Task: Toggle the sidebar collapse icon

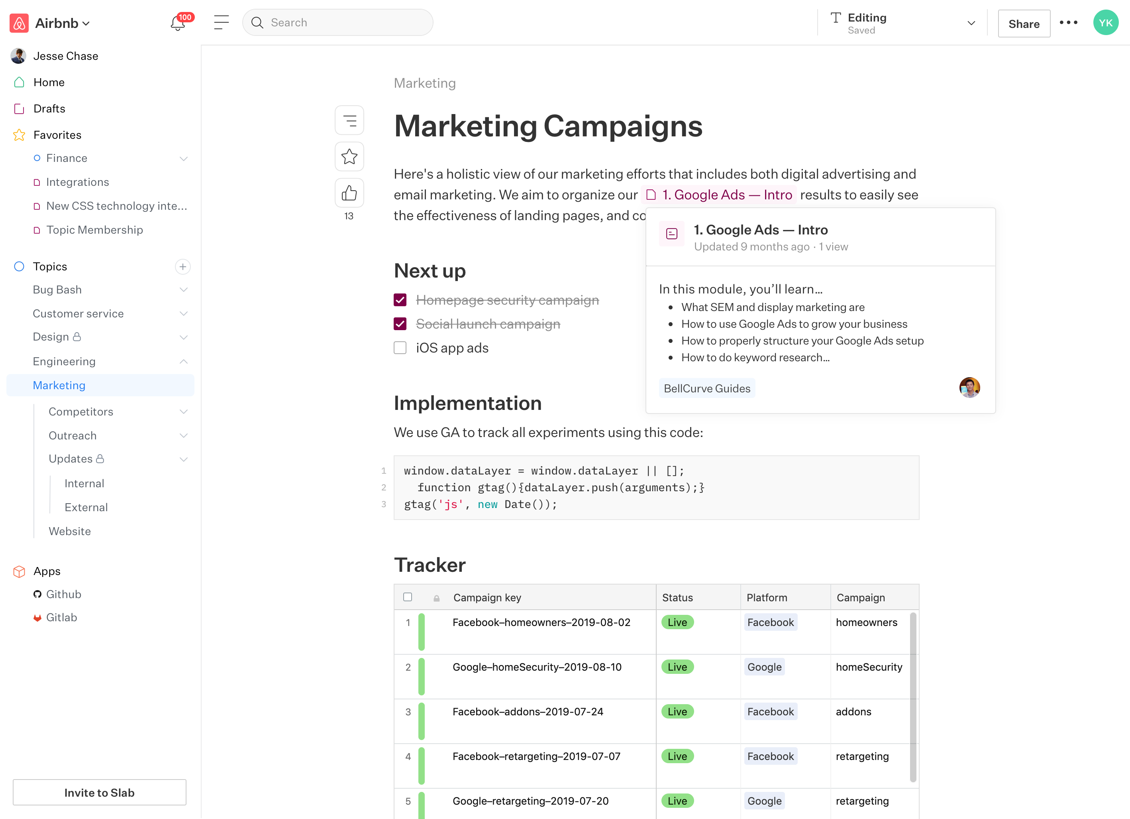Action: tap(221, 22)
